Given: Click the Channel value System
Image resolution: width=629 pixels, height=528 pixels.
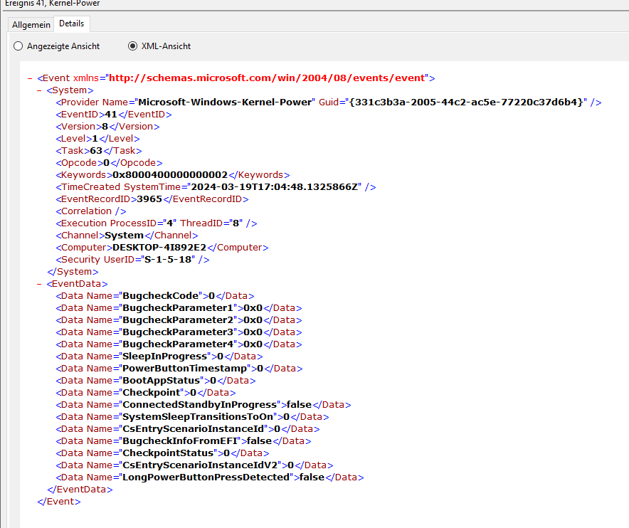Looking at the screenshot, I should 124,236.
